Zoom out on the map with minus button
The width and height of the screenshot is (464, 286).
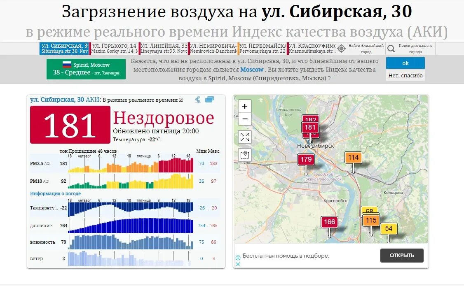[245, 119]
